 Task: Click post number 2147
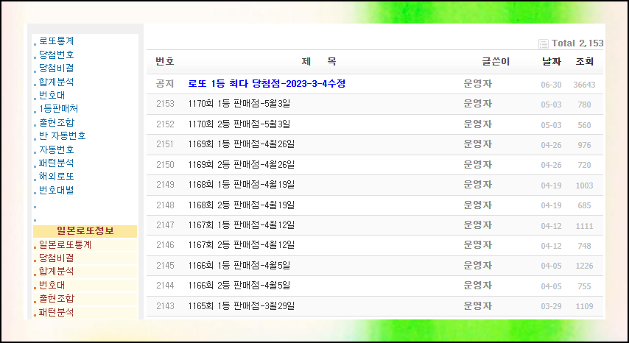(x=165, y=225)
